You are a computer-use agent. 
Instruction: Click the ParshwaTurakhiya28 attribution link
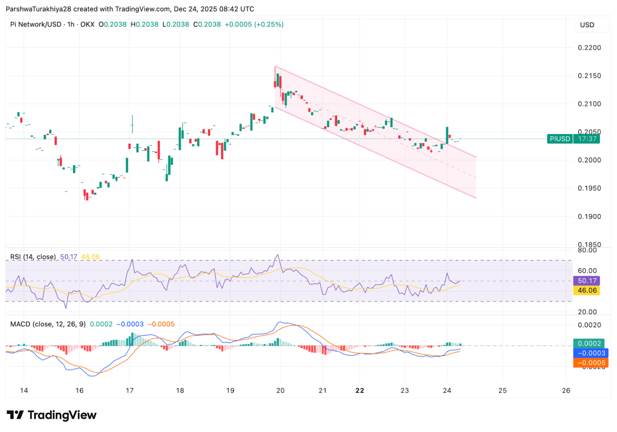[39, 8]
